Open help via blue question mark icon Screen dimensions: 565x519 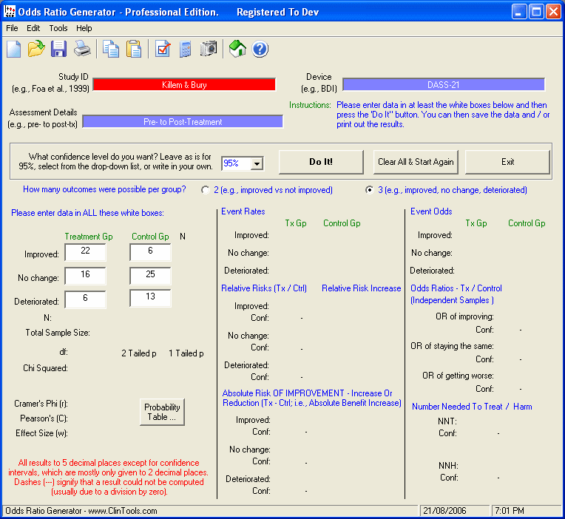coord(260,50)
